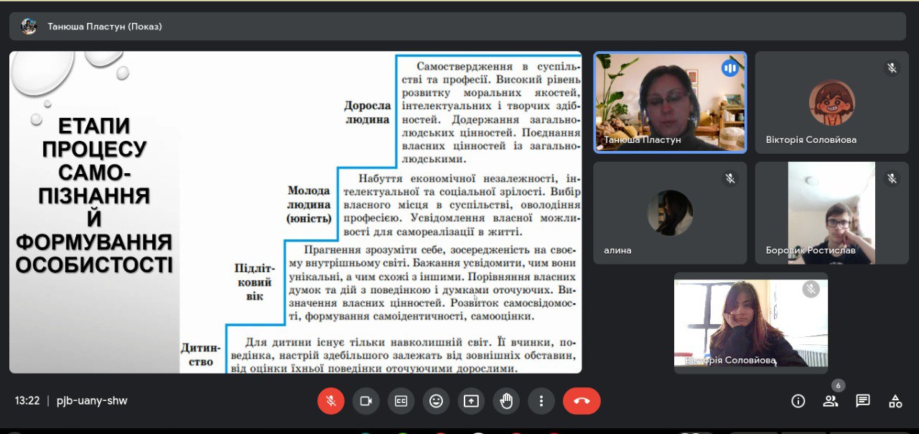Open the three-dot more options menu
919x434 pixels.
pyautogui.click(x=541, y=401)
